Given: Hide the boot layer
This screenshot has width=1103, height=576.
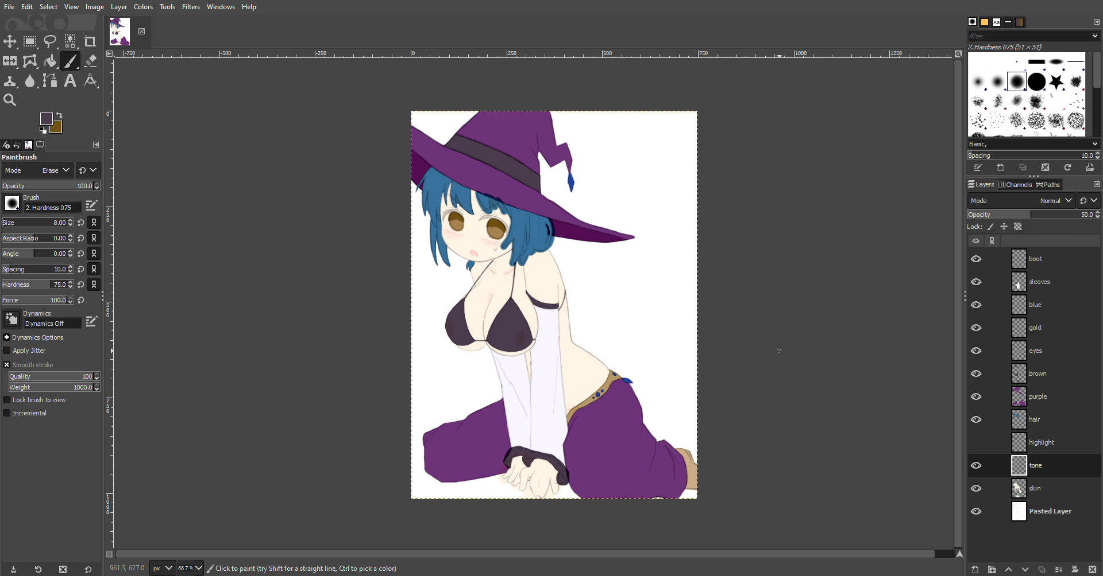Looking at the screenshot, I should pos(976,259).
